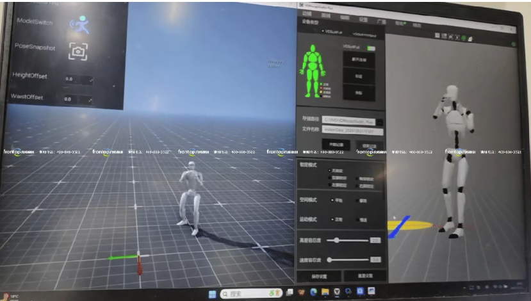Toggle the green VDSuitFull switch
The height and width of the screenshot is (301, 531).
click(370, 47)
